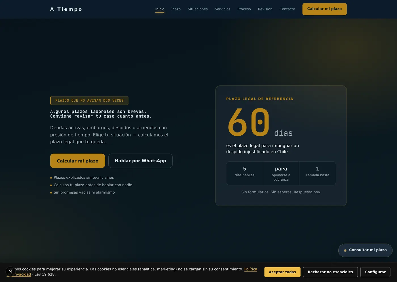Start a chat via Hablar por WhatsApp
Image resolution: width=397 pixels, height=282 pixels.
(x=140, y=161)
